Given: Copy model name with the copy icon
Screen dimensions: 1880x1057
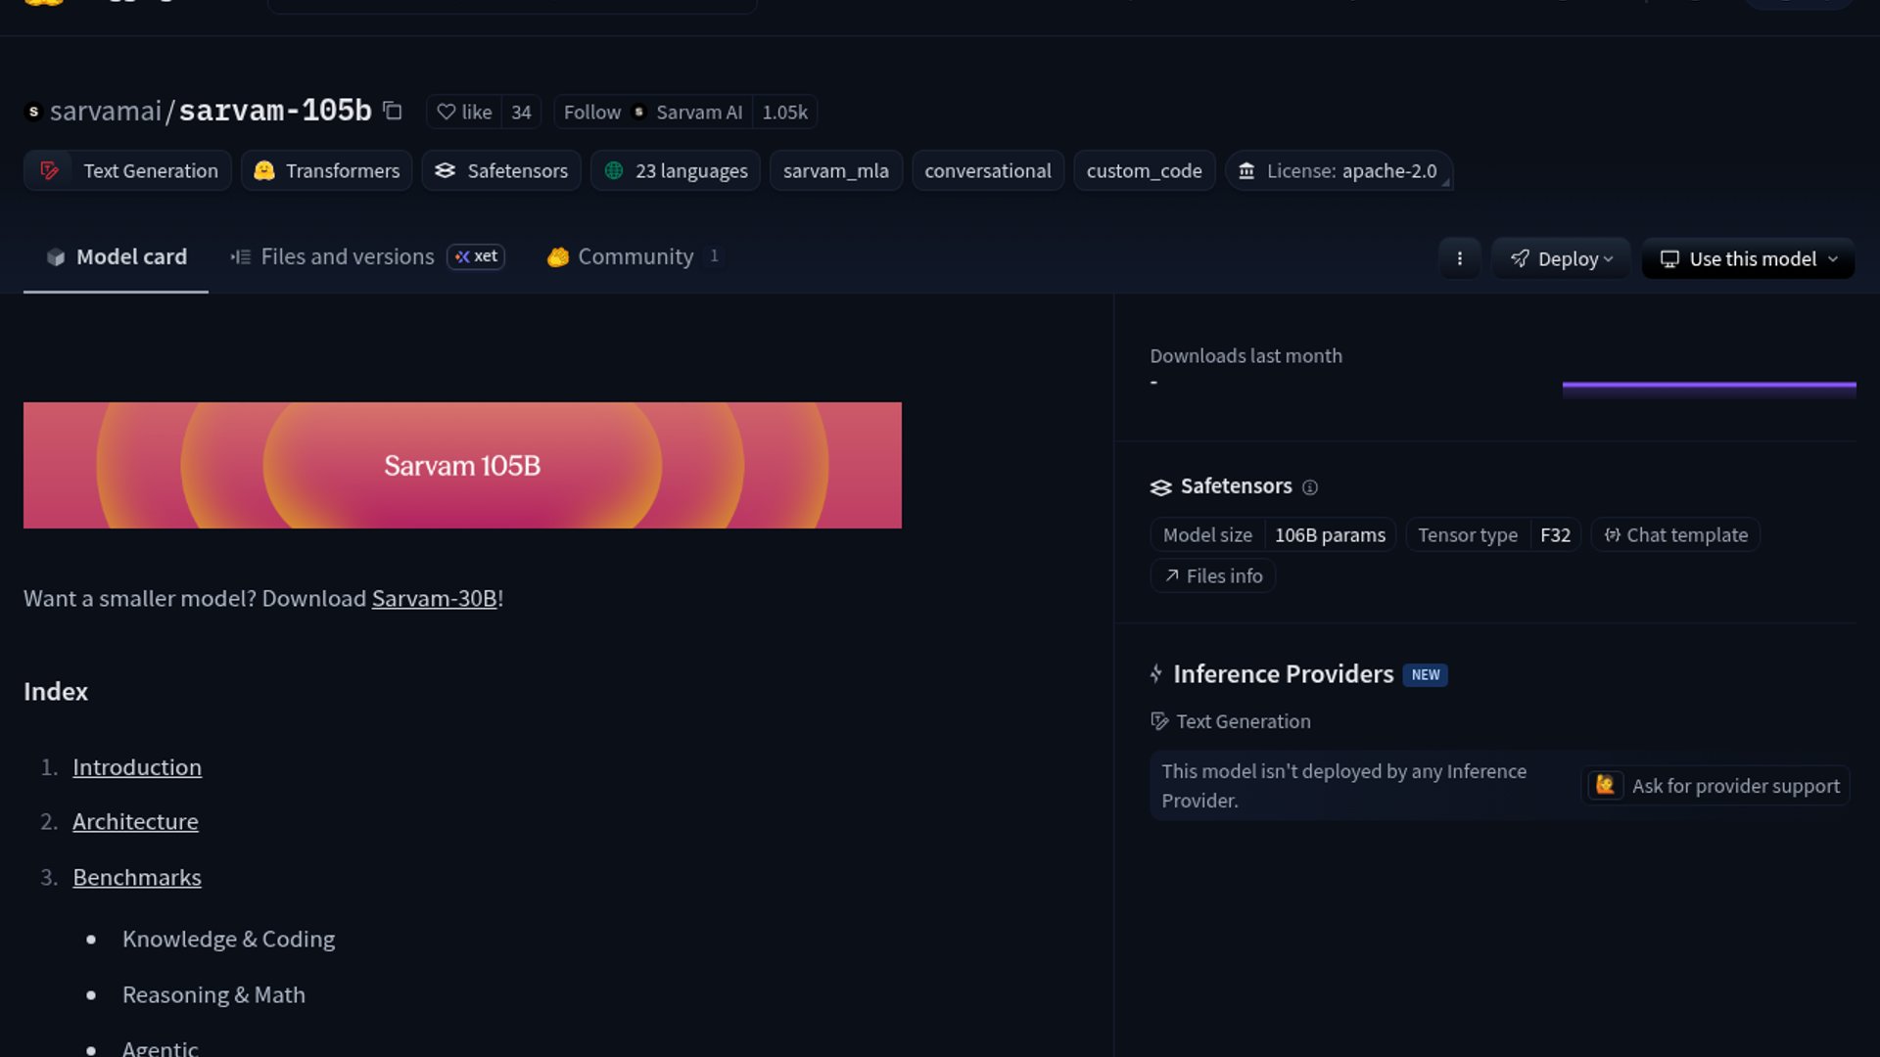Looking at the screenshot, I should 393,111.
